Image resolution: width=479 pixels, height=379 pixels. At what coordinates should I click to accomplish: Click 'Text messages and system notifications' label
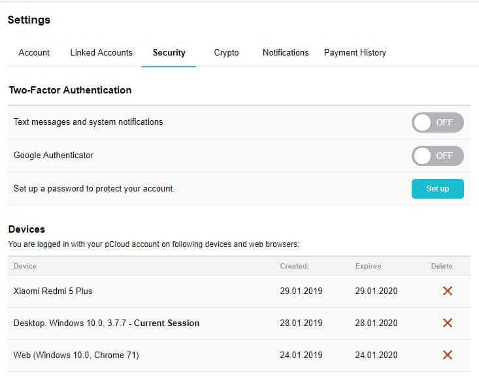[88, 122]
